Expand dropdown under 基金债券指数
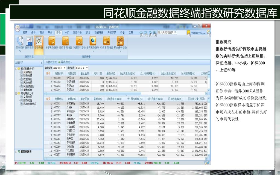Viewport: 280px width, 175px height. click(x=121, y=51)
